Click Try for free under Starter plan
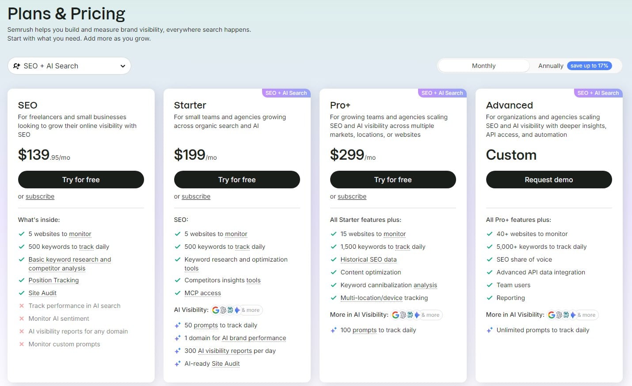632x386 pixels. pos(237,180)
